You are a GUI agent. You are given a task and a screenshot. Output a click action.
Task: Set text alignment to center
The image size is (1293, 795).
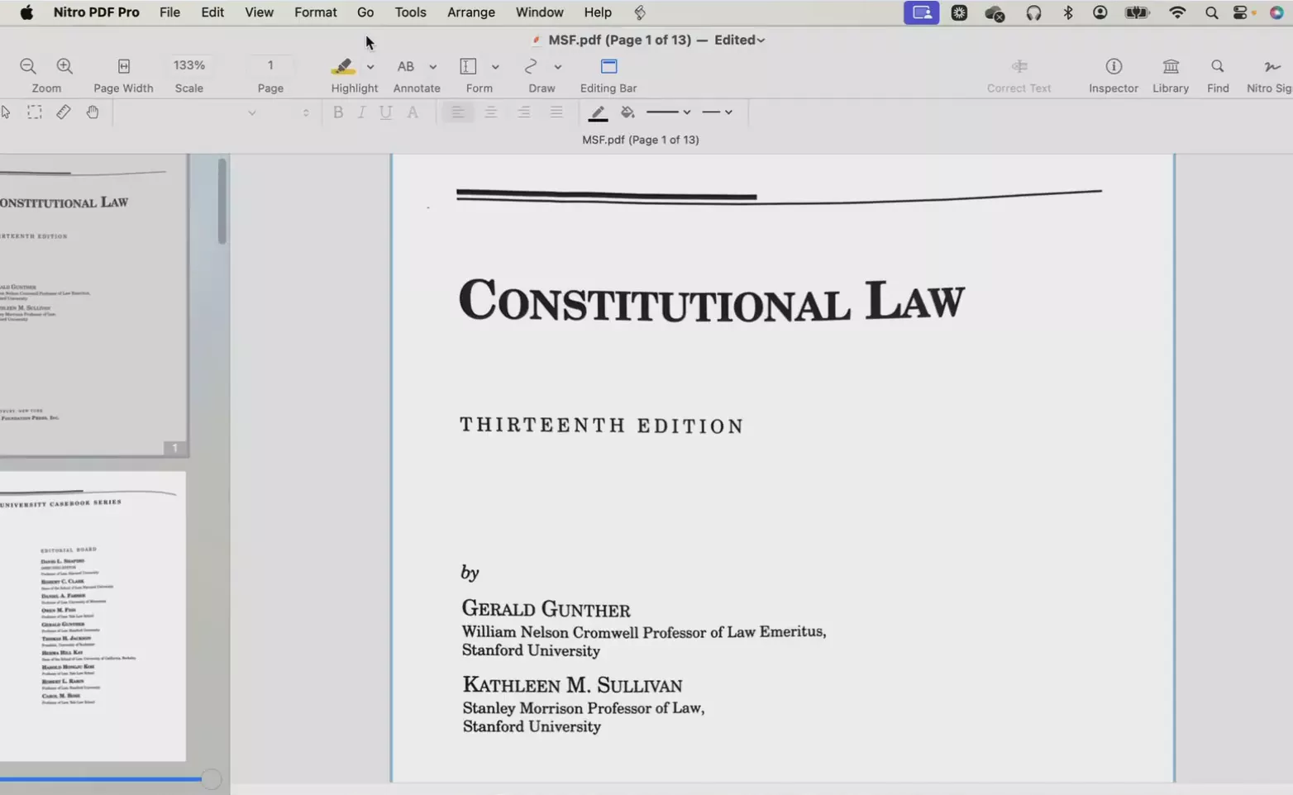pyautogui.click(x=491, y=112)
